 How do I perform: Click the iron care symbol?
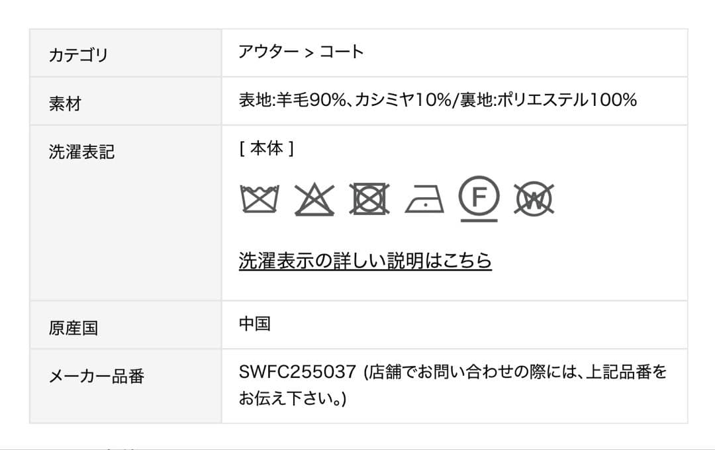(425, 200)
